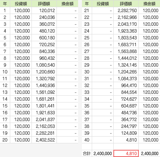This screenshot has height=157, width=160.
Task: Select year 40 row number
Action: click(x=87, y=140)
